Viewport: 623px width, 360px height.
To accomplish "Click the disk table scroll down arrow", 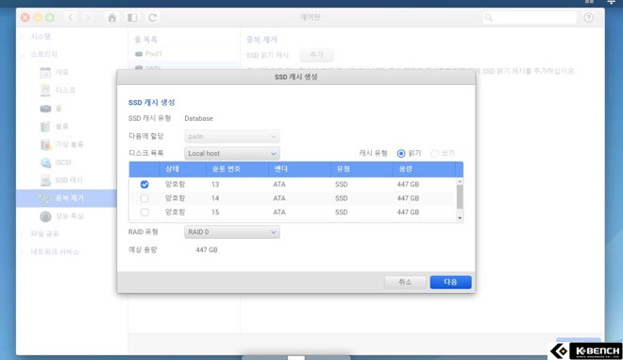I will click(460, 218).
